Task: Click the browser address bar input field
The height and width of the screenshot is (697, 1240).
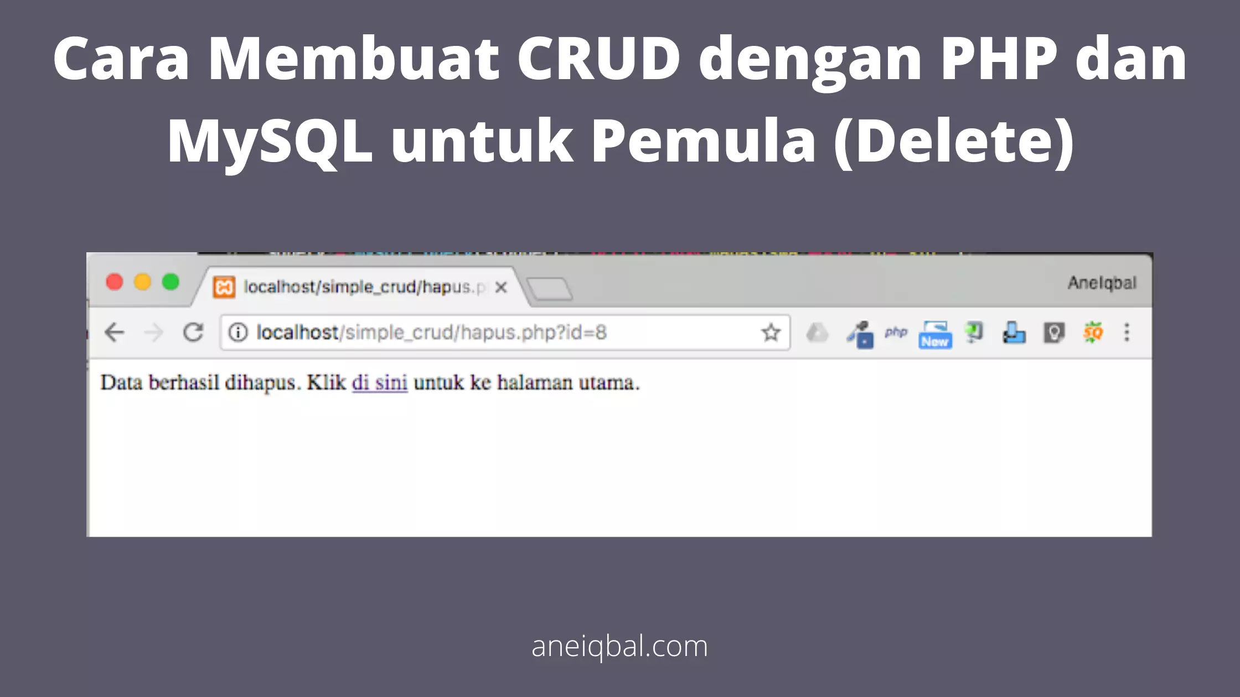Action: 503,332
